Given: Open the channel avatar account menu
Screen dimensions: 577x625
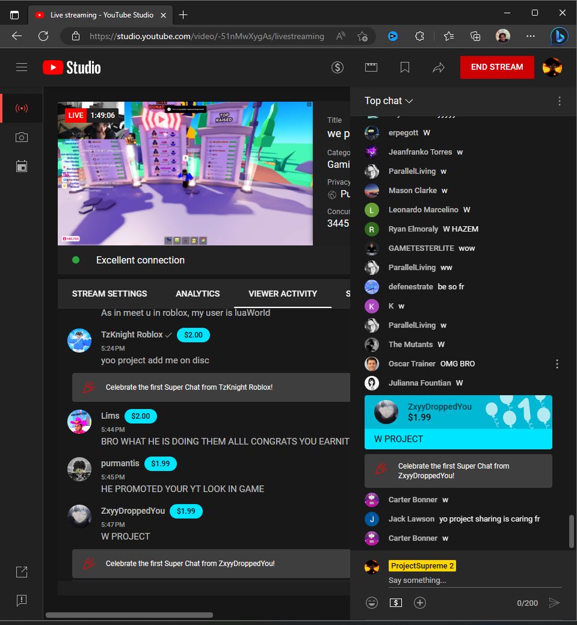Looking at the screenshot, I should [x=552, y=67].
